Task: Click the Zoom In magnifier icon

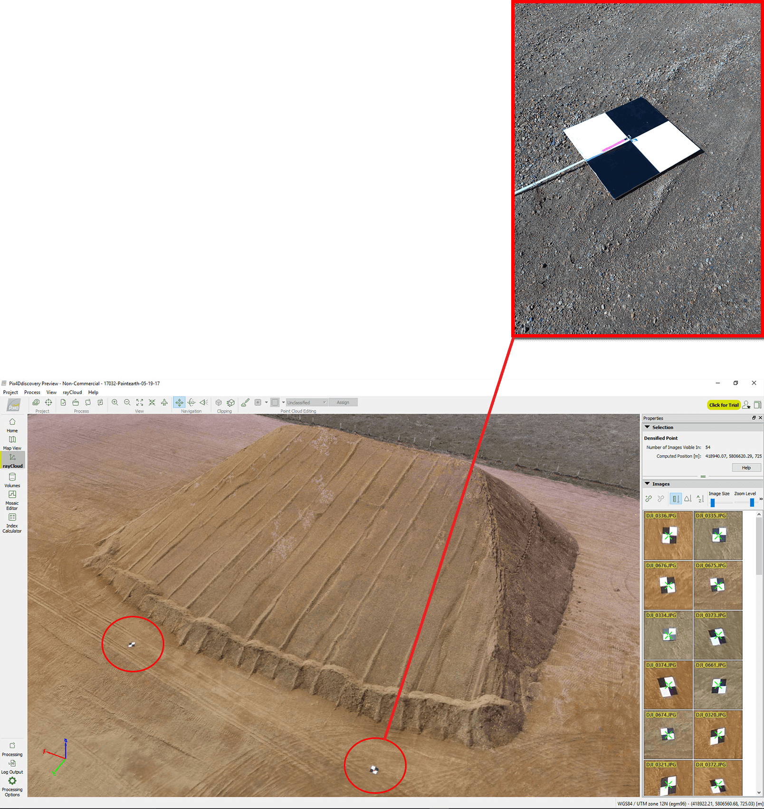Action: [x=115, y=403]
